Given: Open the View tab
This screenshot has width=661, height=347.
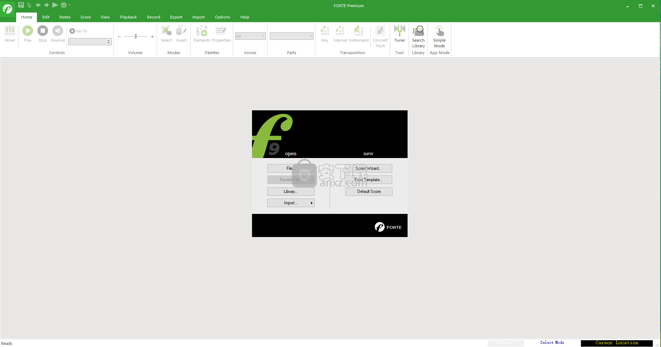Looking at the screenshot, I should point(105,17).
